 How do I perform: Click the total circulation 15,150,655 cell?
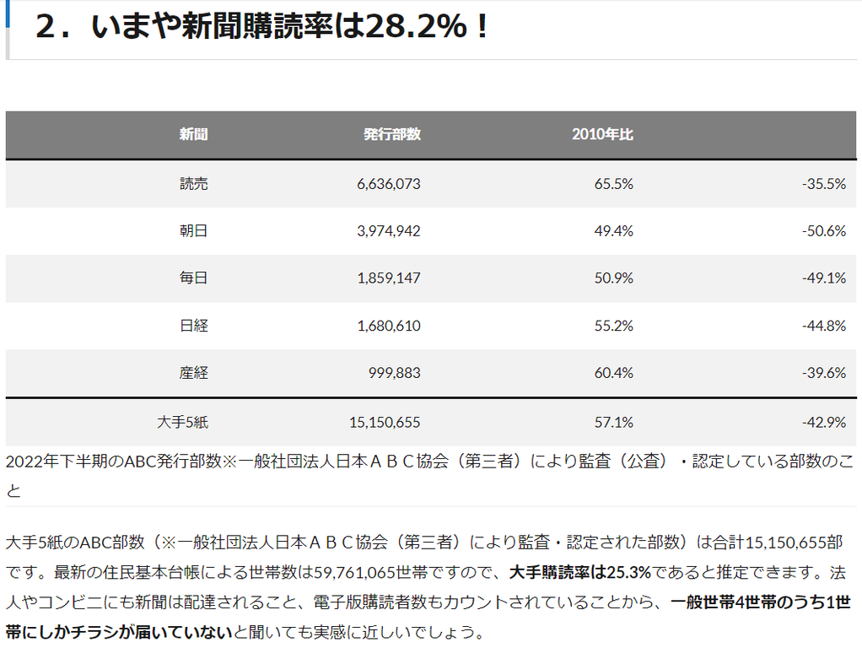coord(385,423)
